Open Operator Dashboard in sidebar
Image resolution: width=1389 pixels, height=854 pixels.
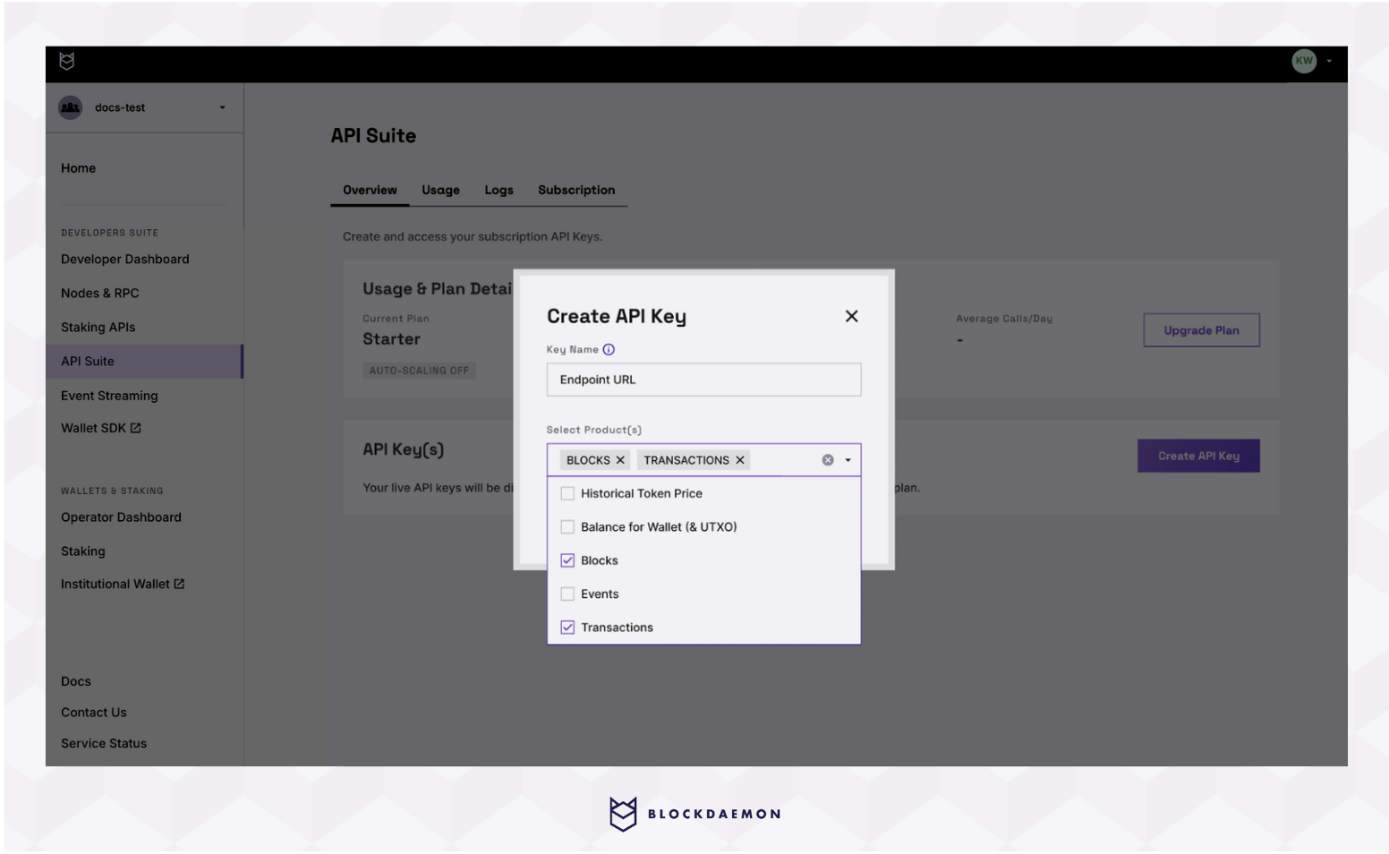click(121, 517)
